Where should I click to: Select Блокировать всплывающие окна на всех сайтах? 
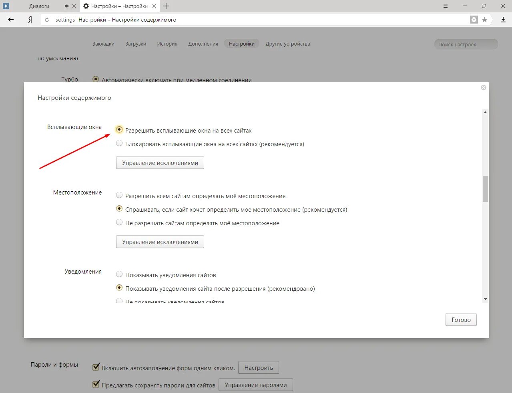pyautogui.click(x=119, y=143)
